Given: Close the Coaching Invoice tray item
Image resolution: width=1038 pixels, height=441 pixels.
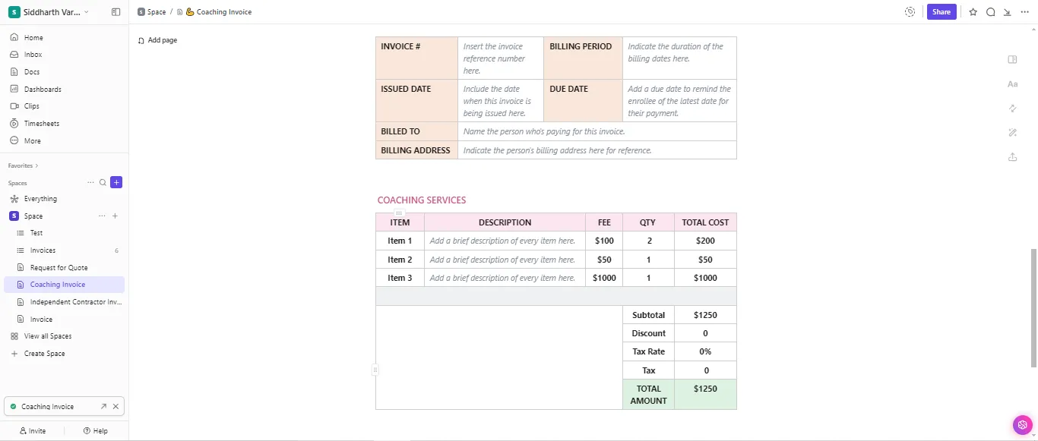Looking at the screenshot, I should point(116,407).
